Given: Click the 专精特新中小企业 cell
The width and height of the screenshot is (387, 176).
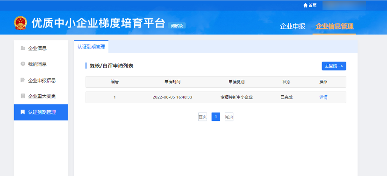Looking at the screenshot, I should click(x=236, y=97).
